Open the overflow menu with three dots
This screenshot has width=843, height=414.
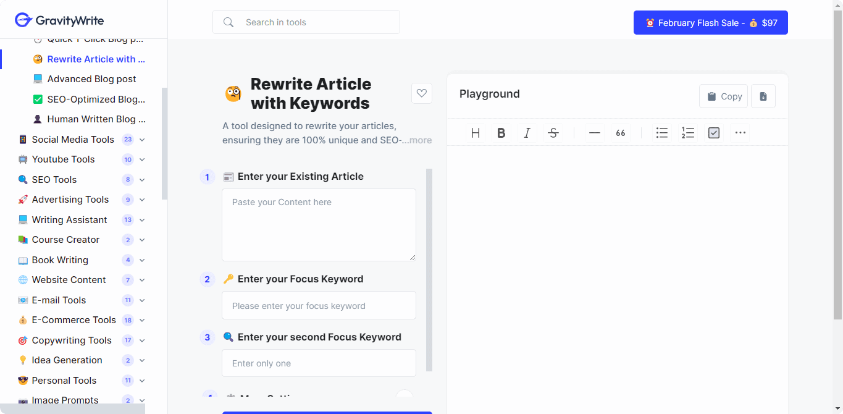click(740, 132)
